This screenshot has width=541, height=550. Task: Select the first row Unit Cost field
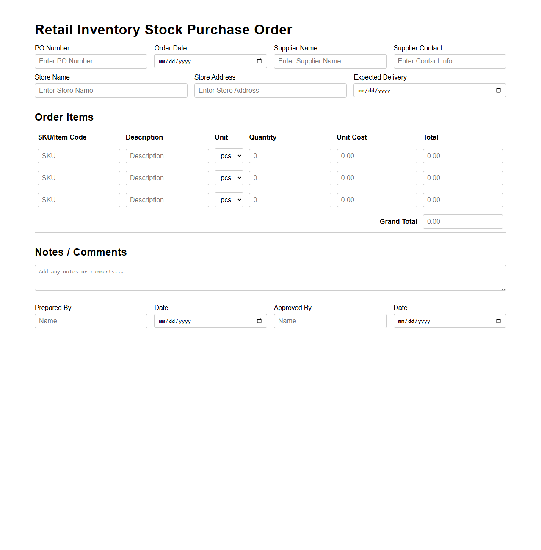(377, 156)
